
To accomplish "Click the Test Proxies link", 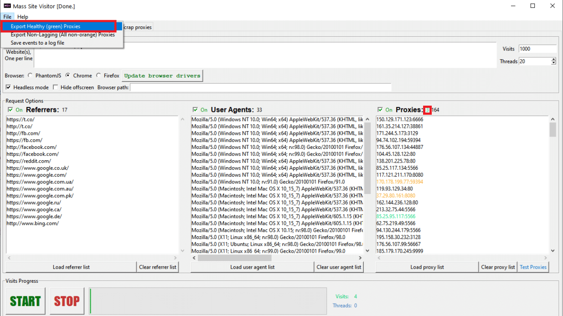I will click(533, 267).
